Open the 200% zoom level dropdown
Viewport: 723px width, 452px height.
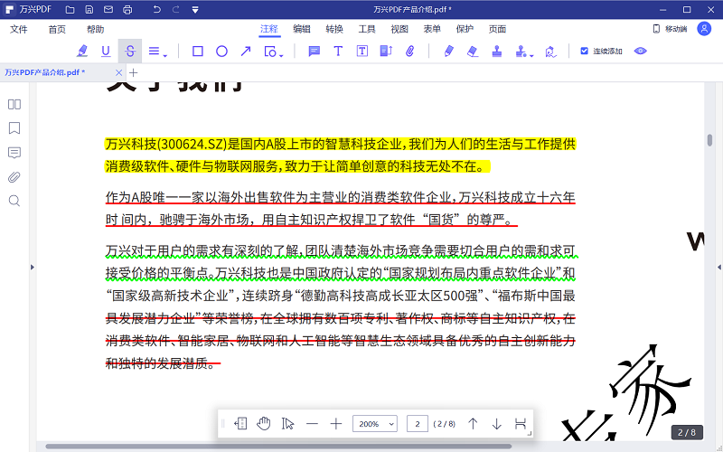click(375, 423)
